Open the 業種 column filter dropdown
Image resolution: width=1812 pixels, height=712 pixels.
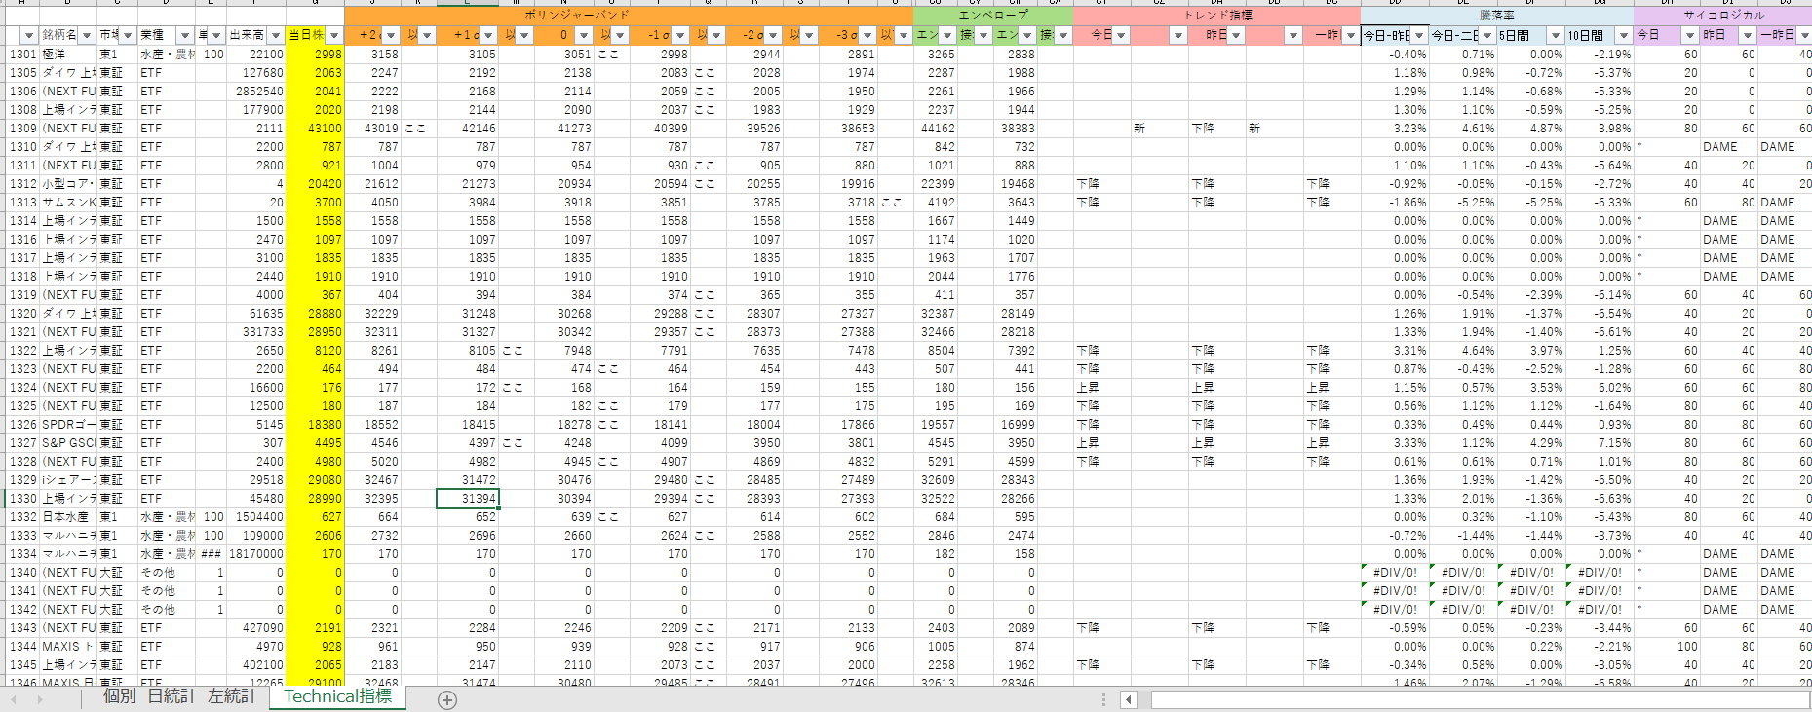pyautogui.click(x=184, y=36)
